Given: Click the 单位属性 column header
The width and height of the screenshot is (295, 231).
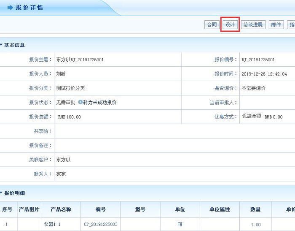Looking at the screenshot, I should [x=220, y=209].
